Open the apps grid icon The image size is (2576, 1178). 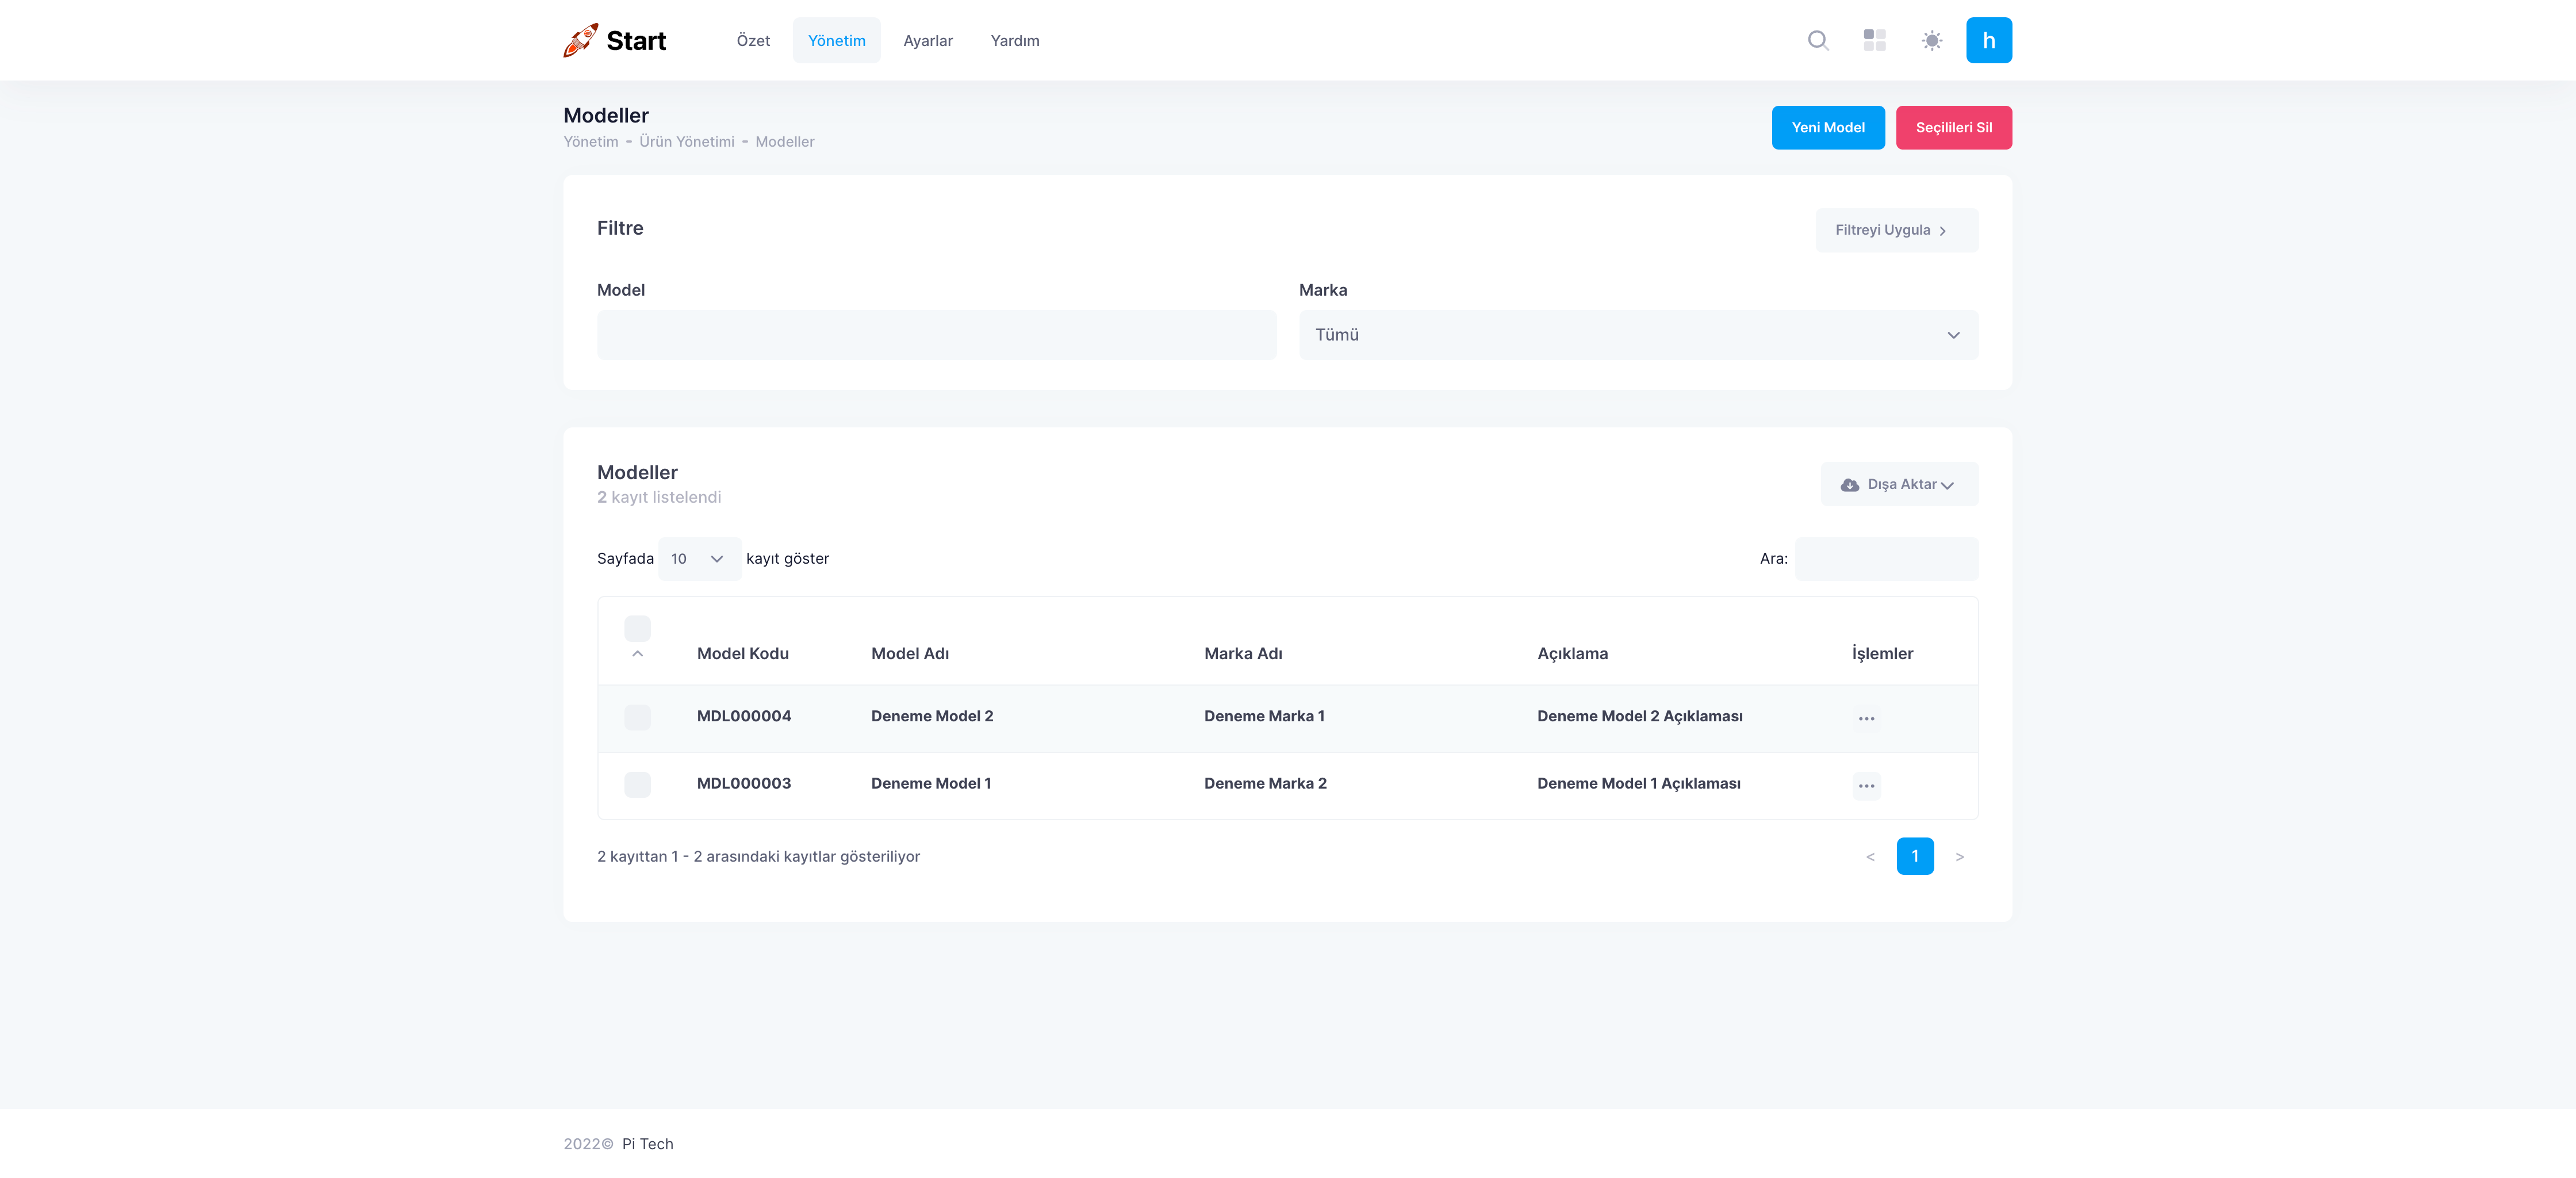click(x=1874, y=40)
